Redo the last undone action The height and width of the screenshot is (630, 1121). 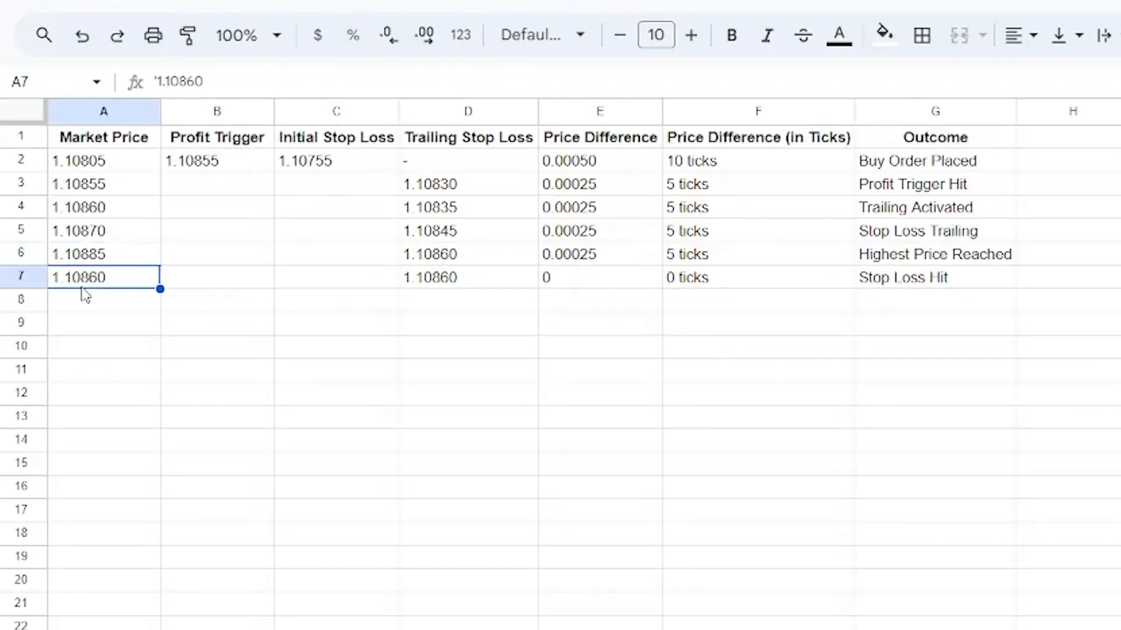coord(117,36)
